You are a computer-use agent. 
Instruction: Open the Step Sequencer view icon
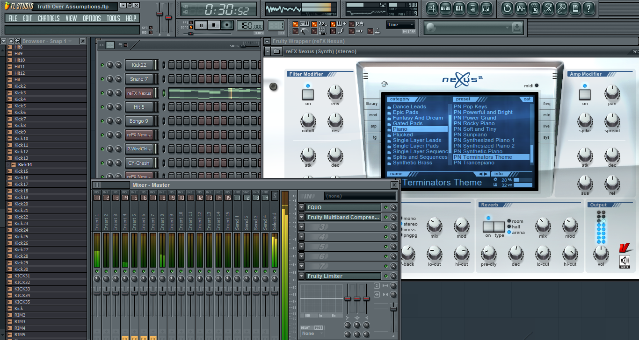445,8
